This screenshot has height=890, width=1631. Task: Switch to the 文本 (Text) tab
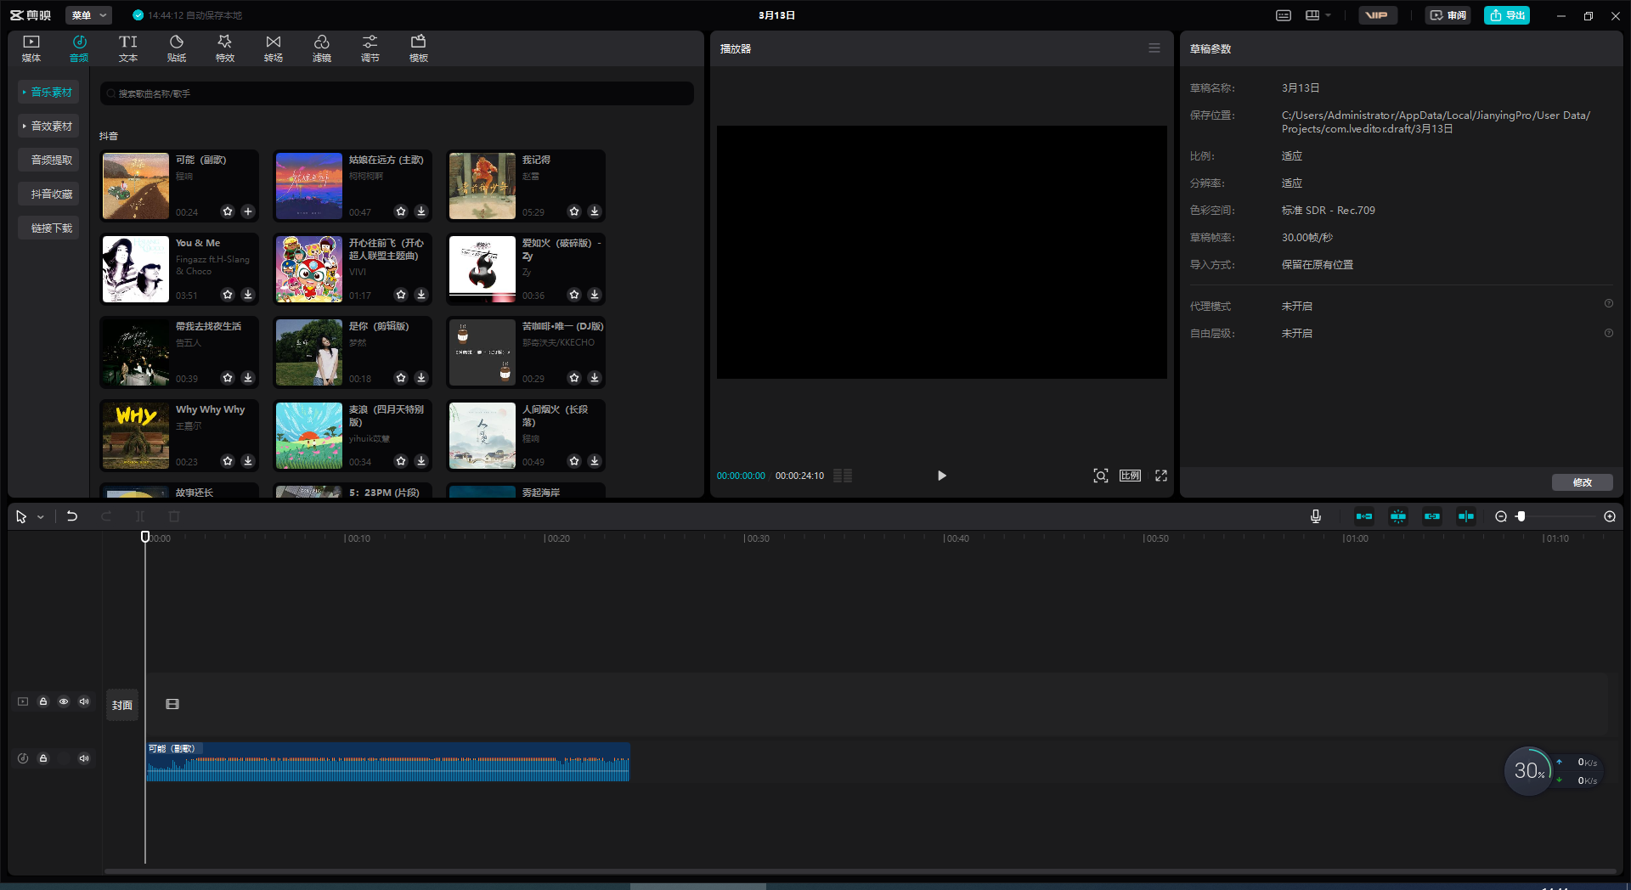point(128,48)
